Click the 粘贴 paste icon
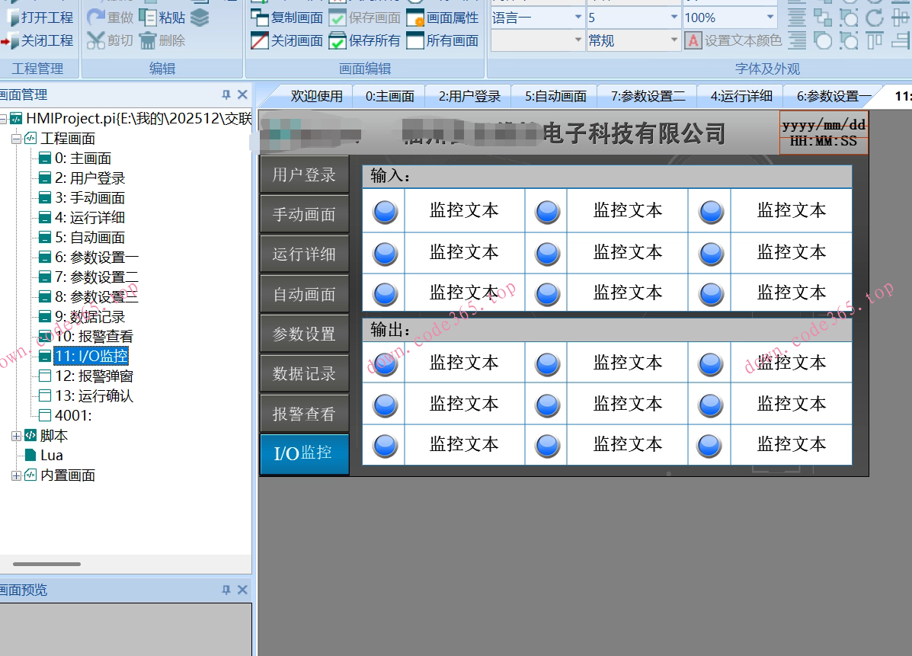The image size is (912, 656). coord(148,18)
